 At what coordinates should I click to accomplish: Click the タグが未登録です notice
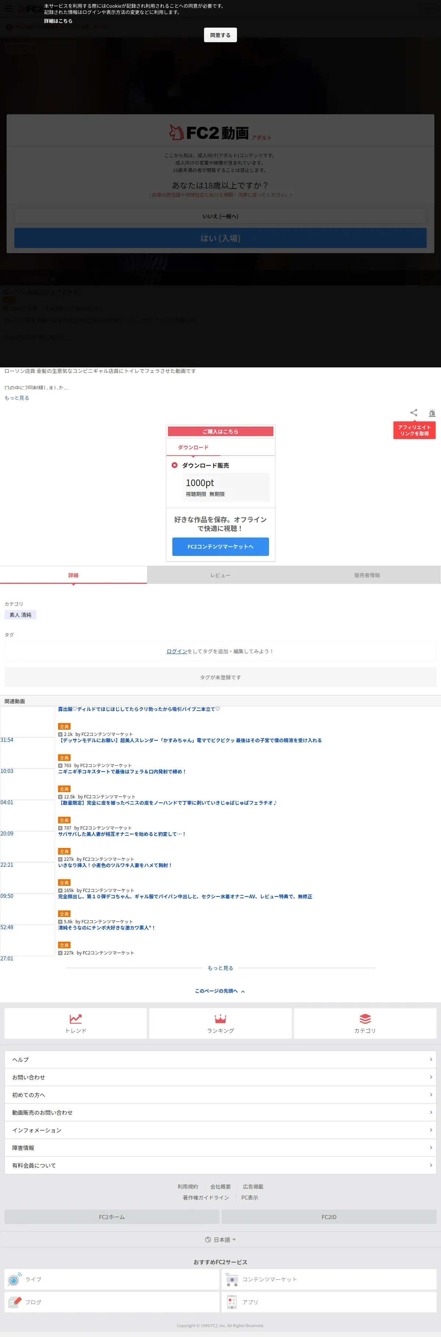click(x=220, y=678)
